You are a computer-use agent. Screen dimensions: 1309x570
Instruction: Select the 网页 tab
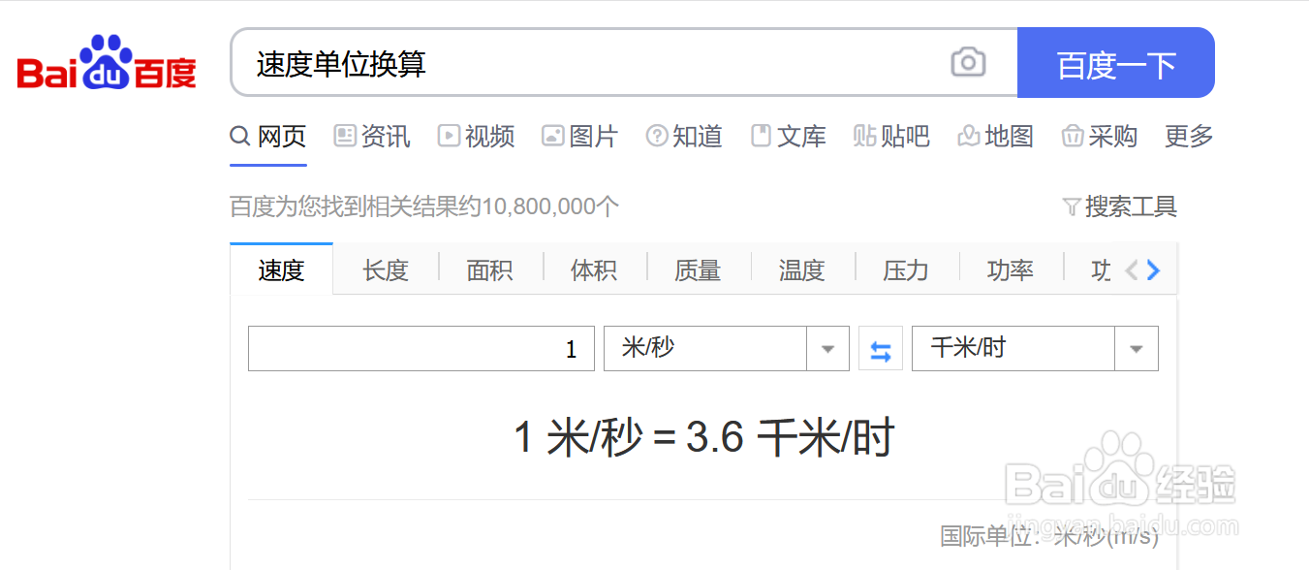(268, 137)
